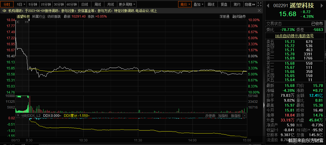
Task: Click the 跌停 value 14.76
Action: 318,115
